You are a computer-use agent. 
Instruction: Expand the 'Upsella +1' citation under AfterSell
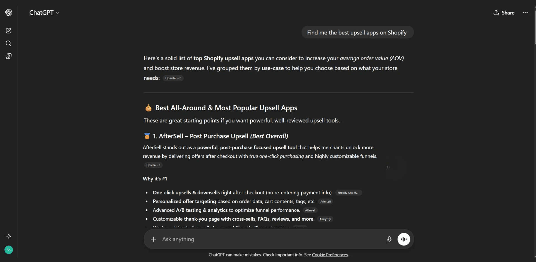coord(153,165)
